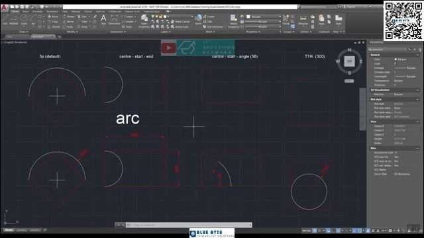The image size is (424, 238).
Task: Open Workspace Switching gear in status bar
Action: pos(390,231)
